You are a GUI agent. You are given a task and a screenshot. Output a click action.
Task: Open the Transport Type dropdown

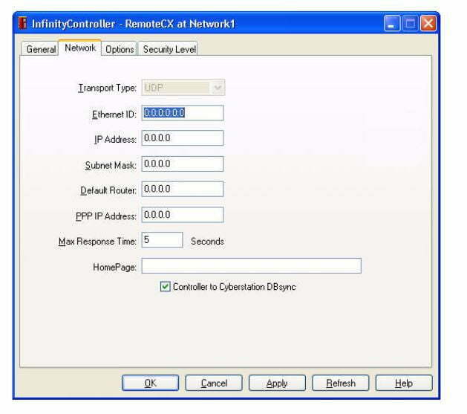tap(183, 88)
